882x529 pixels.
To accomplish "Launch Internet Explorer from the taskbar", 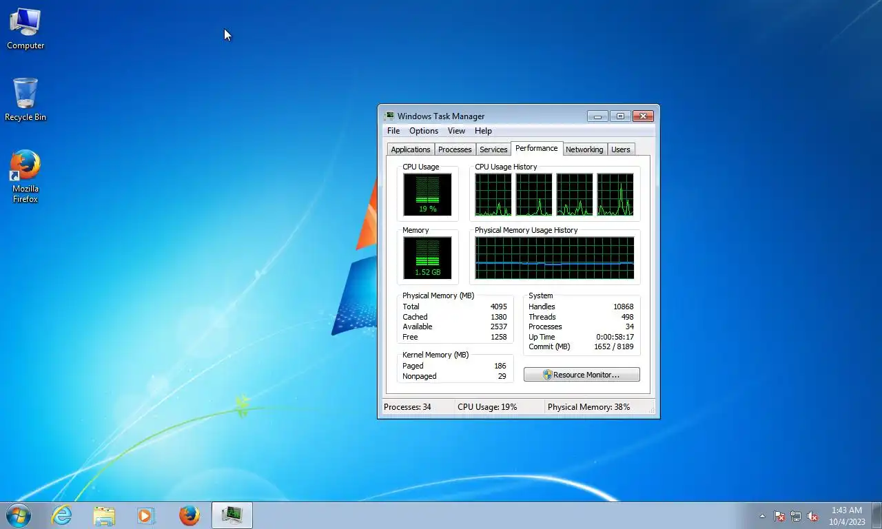I will click(62, 515).
